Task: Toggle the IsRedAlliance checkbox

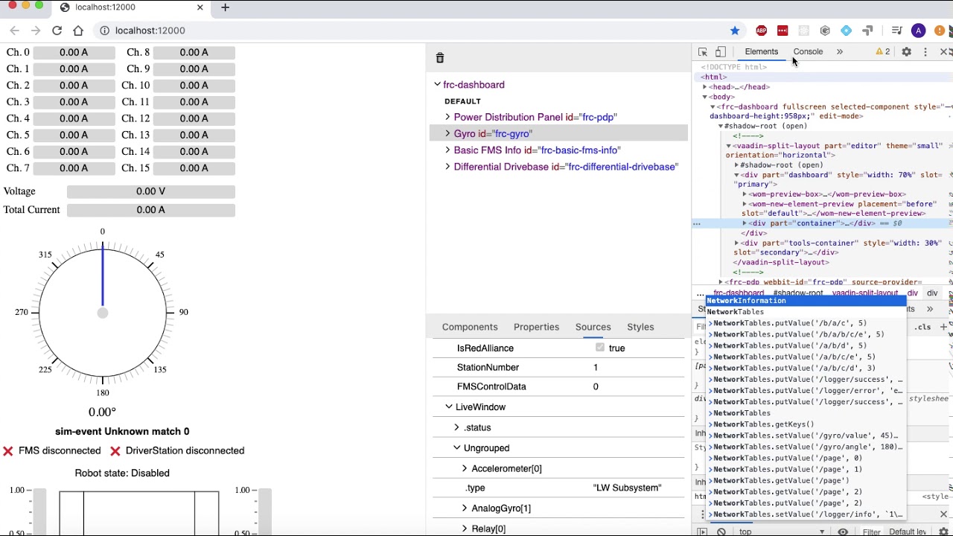Action: (600, 348)
